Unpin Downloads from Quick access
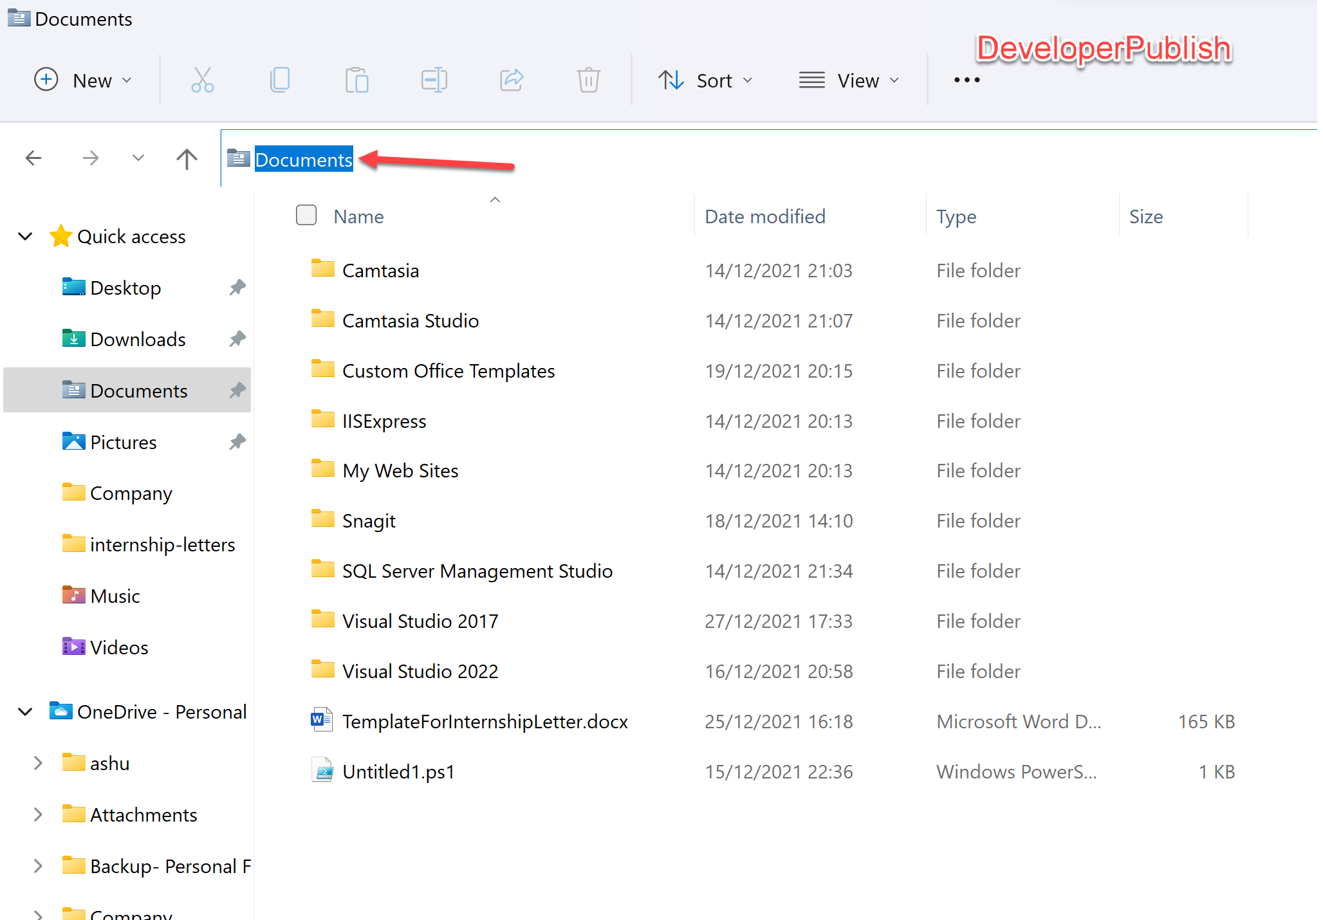The width and height of the screenshot is (1323, 920). pos(237,338)
